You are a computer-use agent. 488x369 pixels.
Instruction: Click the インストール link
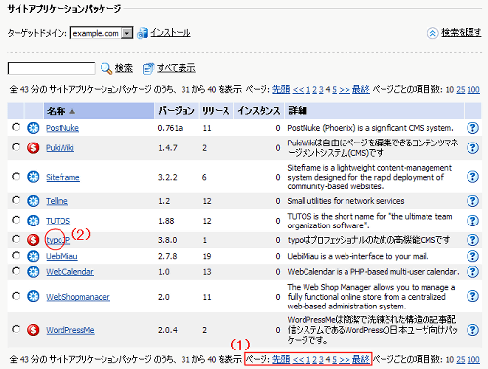tap(171, 33)
